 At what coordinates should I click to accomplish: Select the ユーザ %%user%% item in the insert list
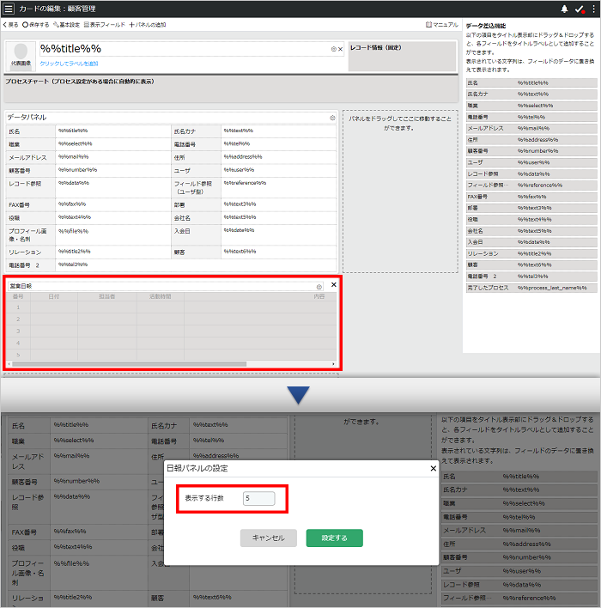click(x=531, y=163)
